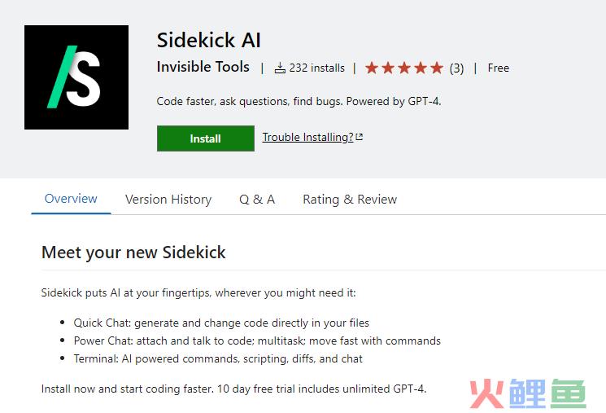Click the (3) review count
This screenshot has height=413, width=606.
pos(456,68)
